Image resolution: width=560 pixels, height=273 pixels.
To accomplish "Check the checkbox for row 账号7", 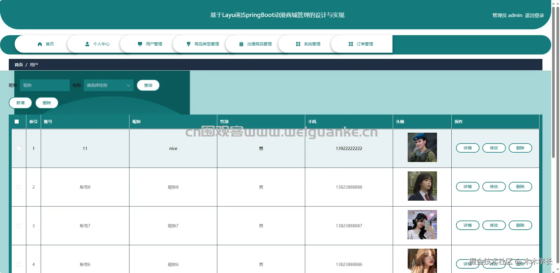I will (19, 226).
